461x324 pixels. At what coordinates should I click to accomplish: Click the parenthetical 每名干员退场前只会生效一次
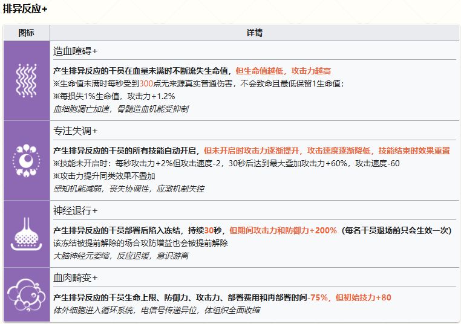tap(397, 230)
